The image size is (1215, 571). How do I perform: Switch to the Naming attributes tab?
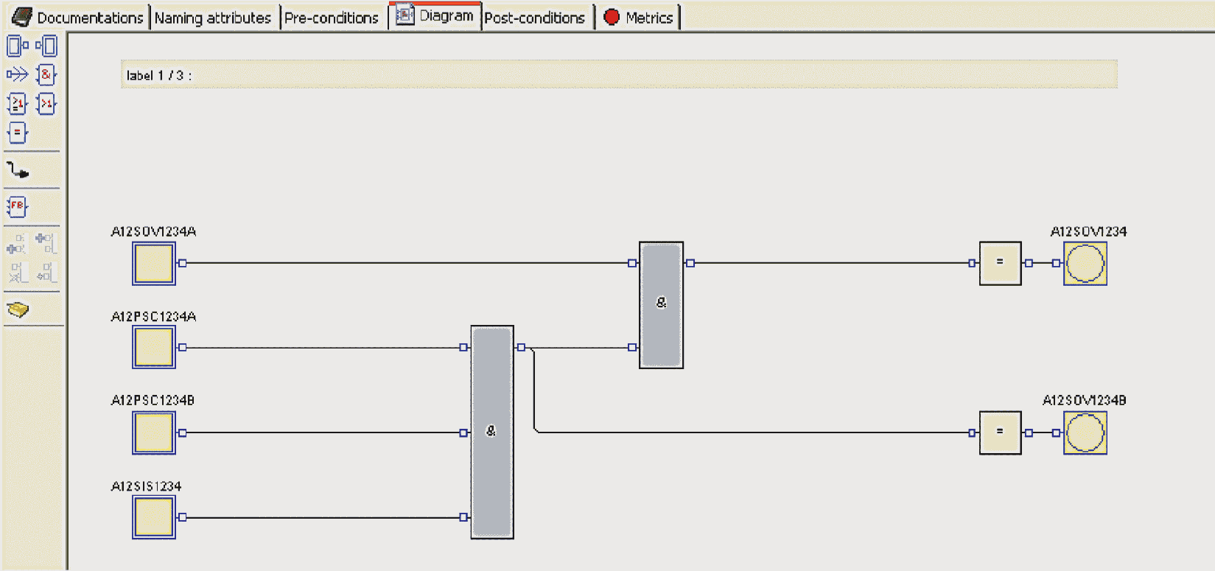coord(212,18)
